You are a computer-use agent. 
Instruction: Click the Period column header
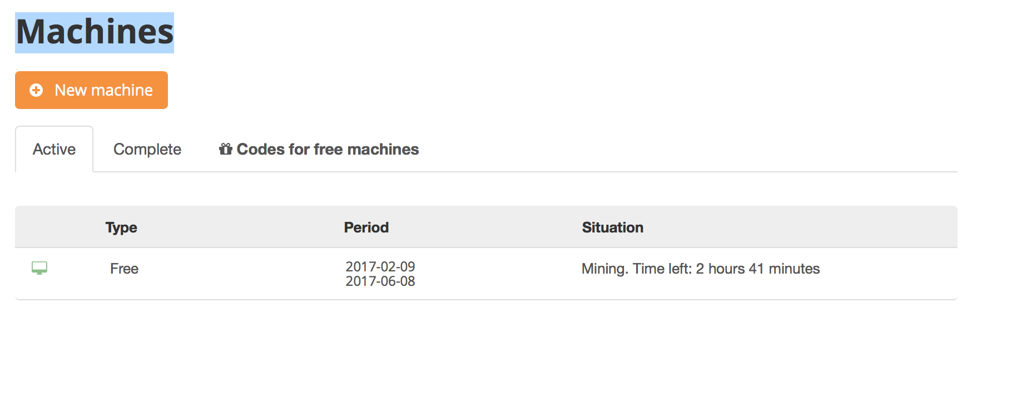pyautogui.click(x=366, y=227)
